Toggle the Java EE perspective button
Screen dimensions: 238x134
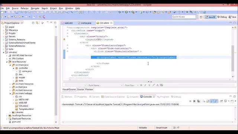[210, 17]
